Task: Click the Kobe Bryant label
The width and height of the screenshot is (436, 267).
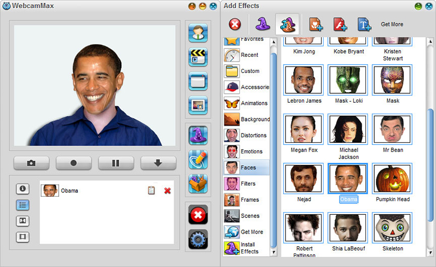Action: pyautogui.click(x=349, y=51)
